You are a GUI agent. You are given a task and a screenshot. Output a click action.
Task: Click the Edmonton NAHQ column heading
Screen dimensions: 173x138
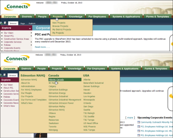point(33,76)
